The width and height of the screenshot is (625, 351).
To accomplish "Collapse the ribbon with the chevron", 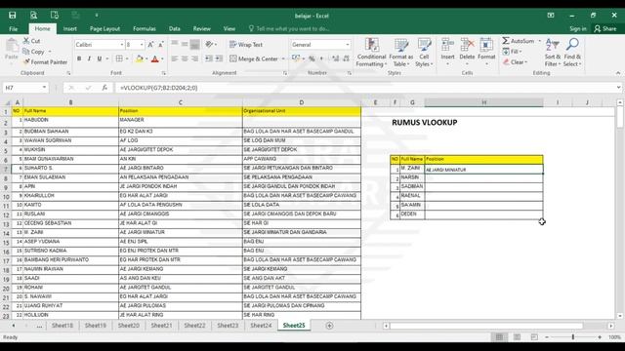I will click(618, 73).
